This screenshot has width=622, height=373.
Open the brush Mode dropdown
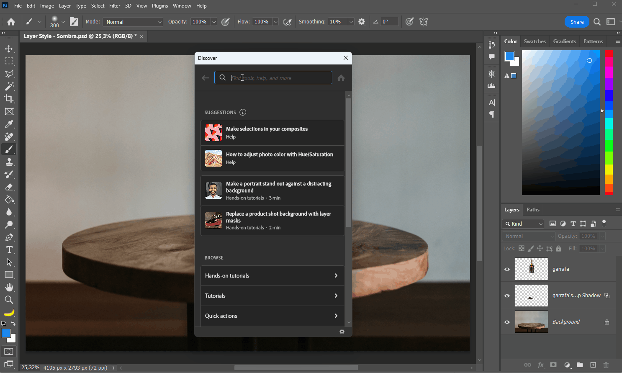[133, 22]
